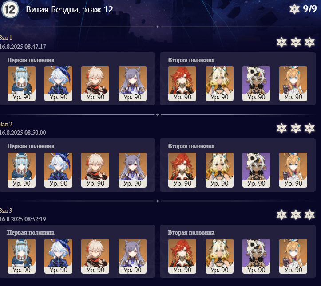Click Furina portrait in Зал 2 first half
The image size is (321, 286).
(x=58, y=170)
